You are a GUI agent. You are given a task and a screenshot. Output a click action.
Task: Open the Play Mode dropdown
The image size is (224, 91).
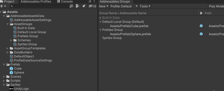[x=216, y=6]
